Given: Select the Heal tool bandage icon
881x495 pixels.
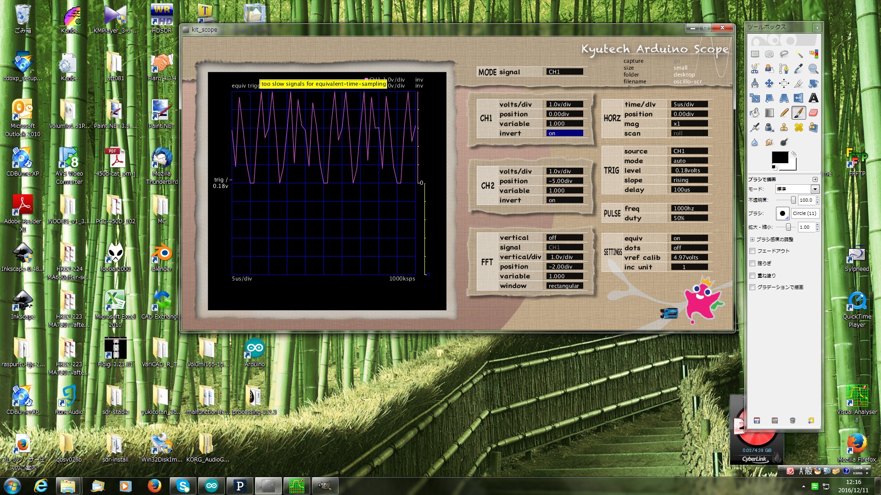Looking at the screenshot, I should point(798,127).
